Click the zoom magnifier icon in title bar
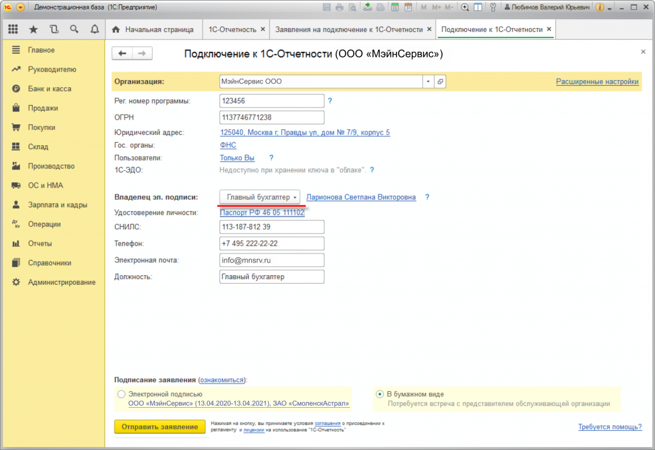The height and width of the screenshot is (450, 655). [465, 8]
